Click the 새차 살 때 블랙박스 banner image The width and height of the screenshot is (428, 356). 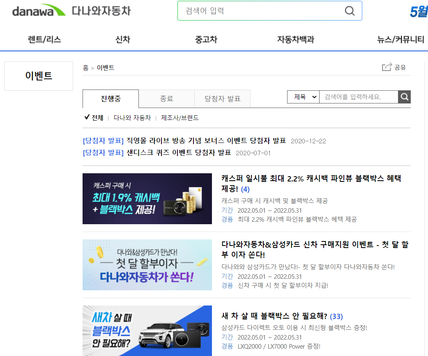[147, 331]
